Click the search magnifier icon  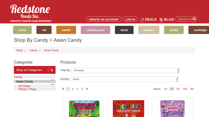click(x=194, y=19)
